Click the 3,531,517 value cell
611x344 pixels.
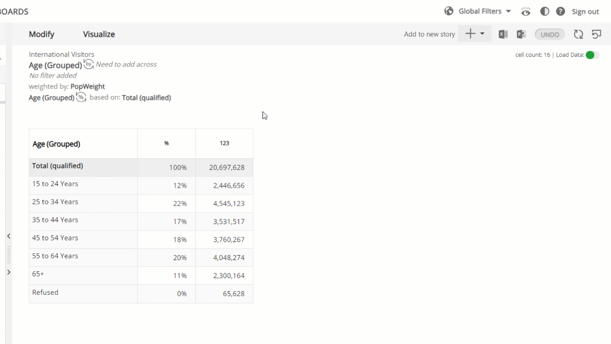[x=224, y=222]
